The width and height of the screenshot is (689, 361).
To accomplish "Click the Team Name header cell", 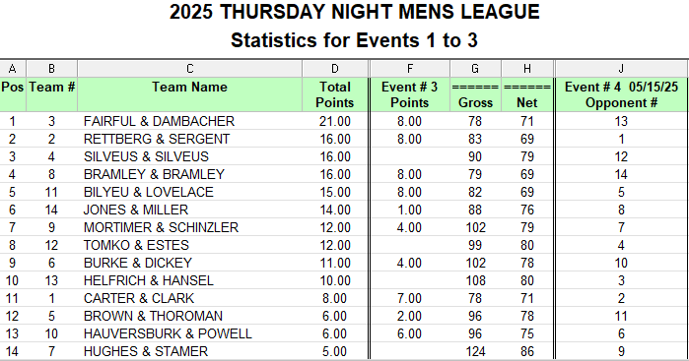I will tap(190, 94).
